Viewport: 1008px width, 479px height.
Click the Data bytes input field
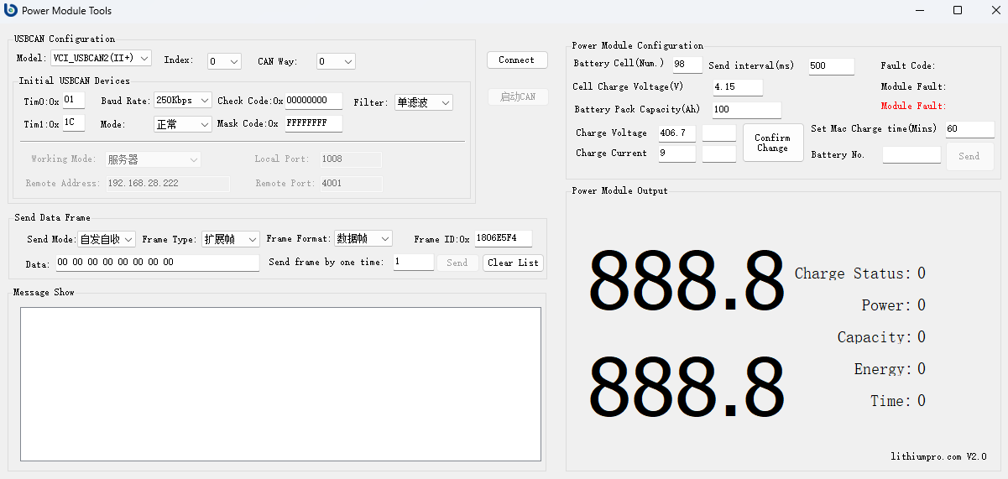pos(158,263)
